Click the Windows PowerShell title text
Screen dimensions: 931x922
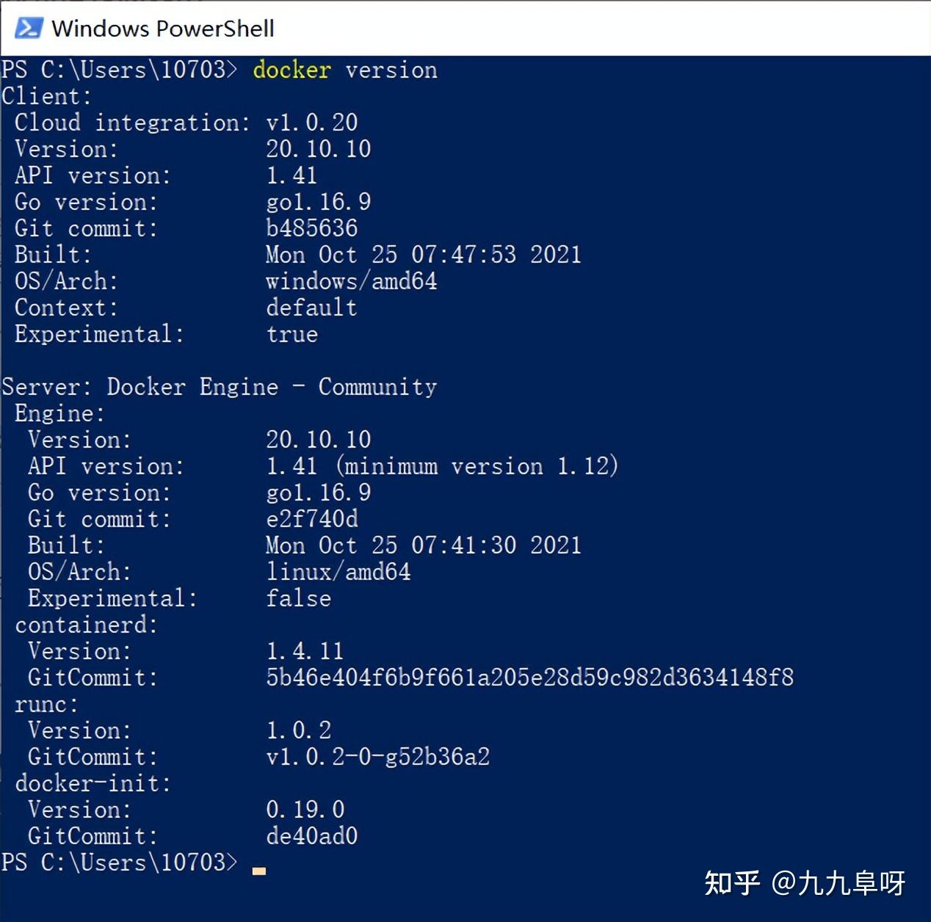(x=163, y=29)
